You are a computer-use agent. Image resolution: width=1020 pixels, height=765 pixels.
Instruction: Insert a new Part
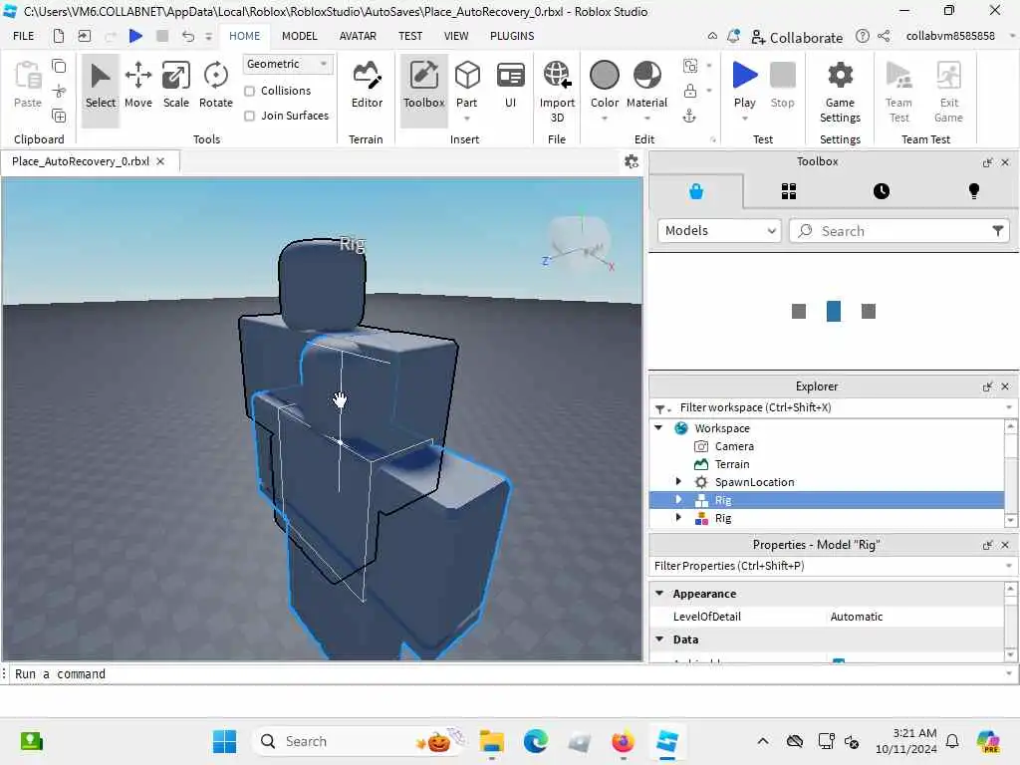click(466, 86)
